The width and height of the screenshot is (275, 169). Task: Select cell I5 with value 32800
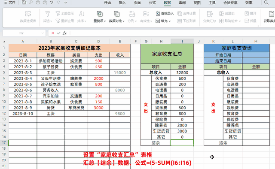coord(182,72)
